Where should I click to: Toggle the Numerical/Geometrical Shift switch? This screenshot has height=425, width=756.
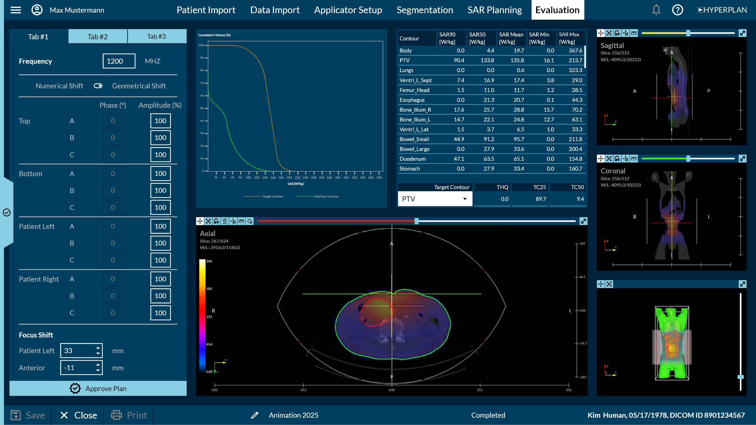tap(98, 86)
